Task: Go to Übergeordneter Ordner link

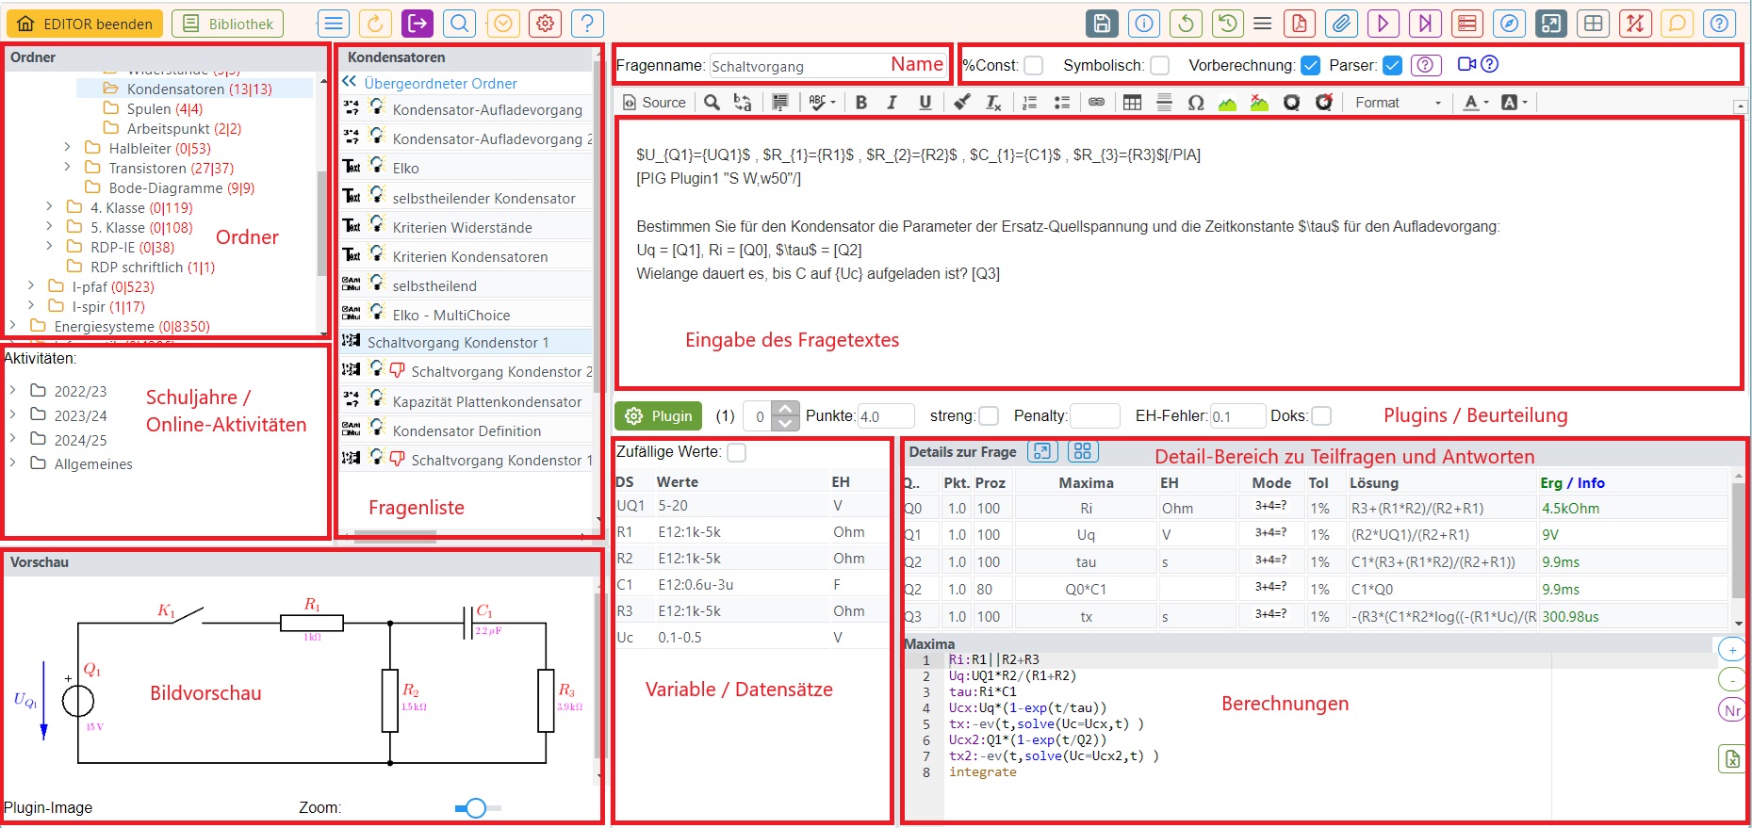Action: click(x=440, y=83)
